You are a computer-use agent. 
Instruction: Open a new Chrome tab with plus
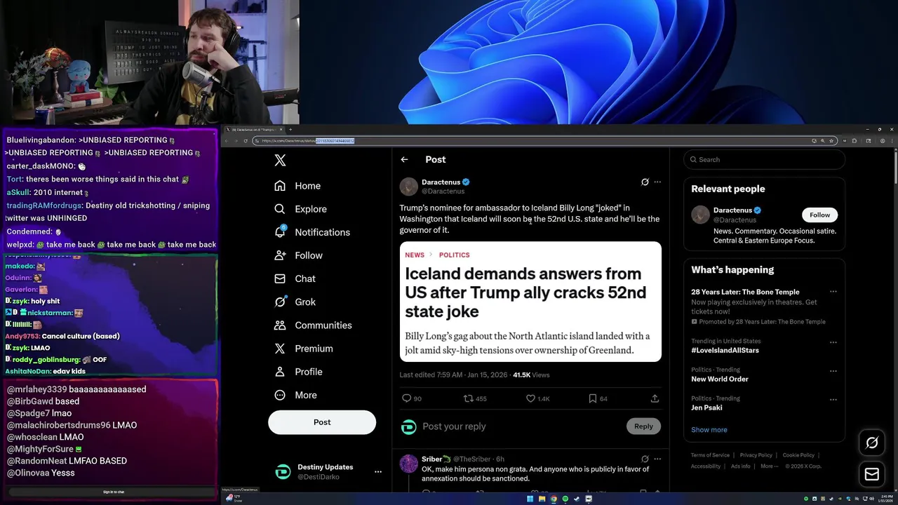click(x=290, y=130)
